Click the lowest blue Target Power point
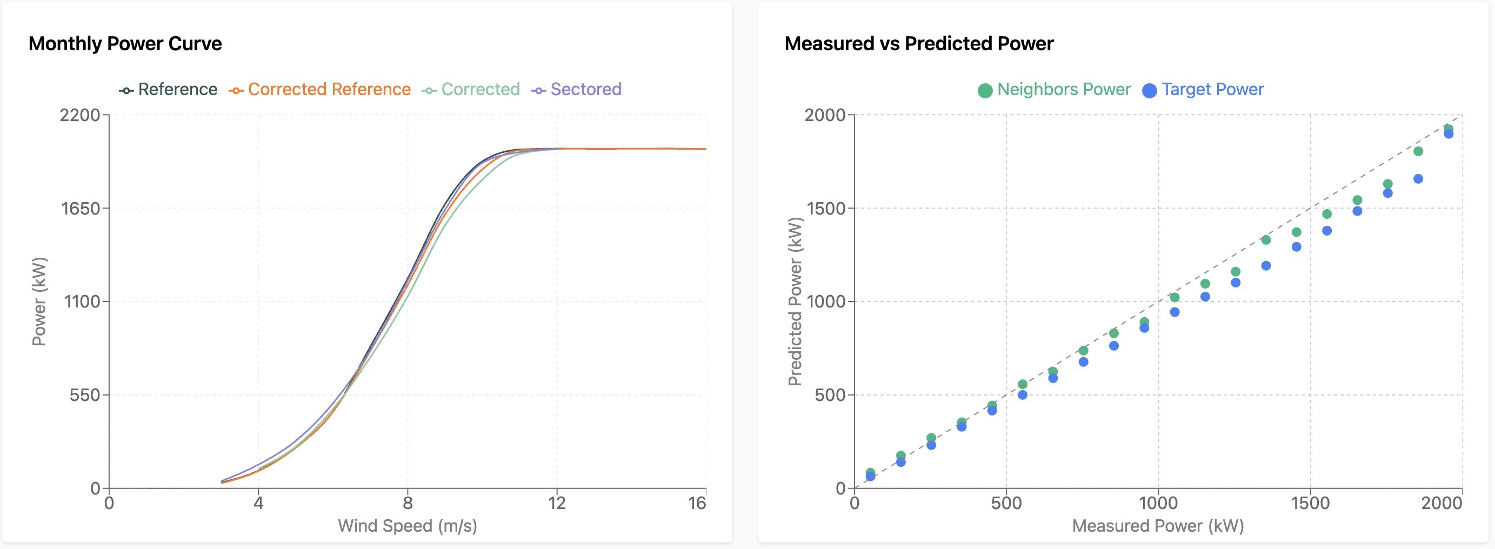 871,477
